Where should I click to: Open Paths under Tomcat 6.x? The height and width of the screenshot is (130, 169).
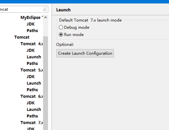point(32,116)
